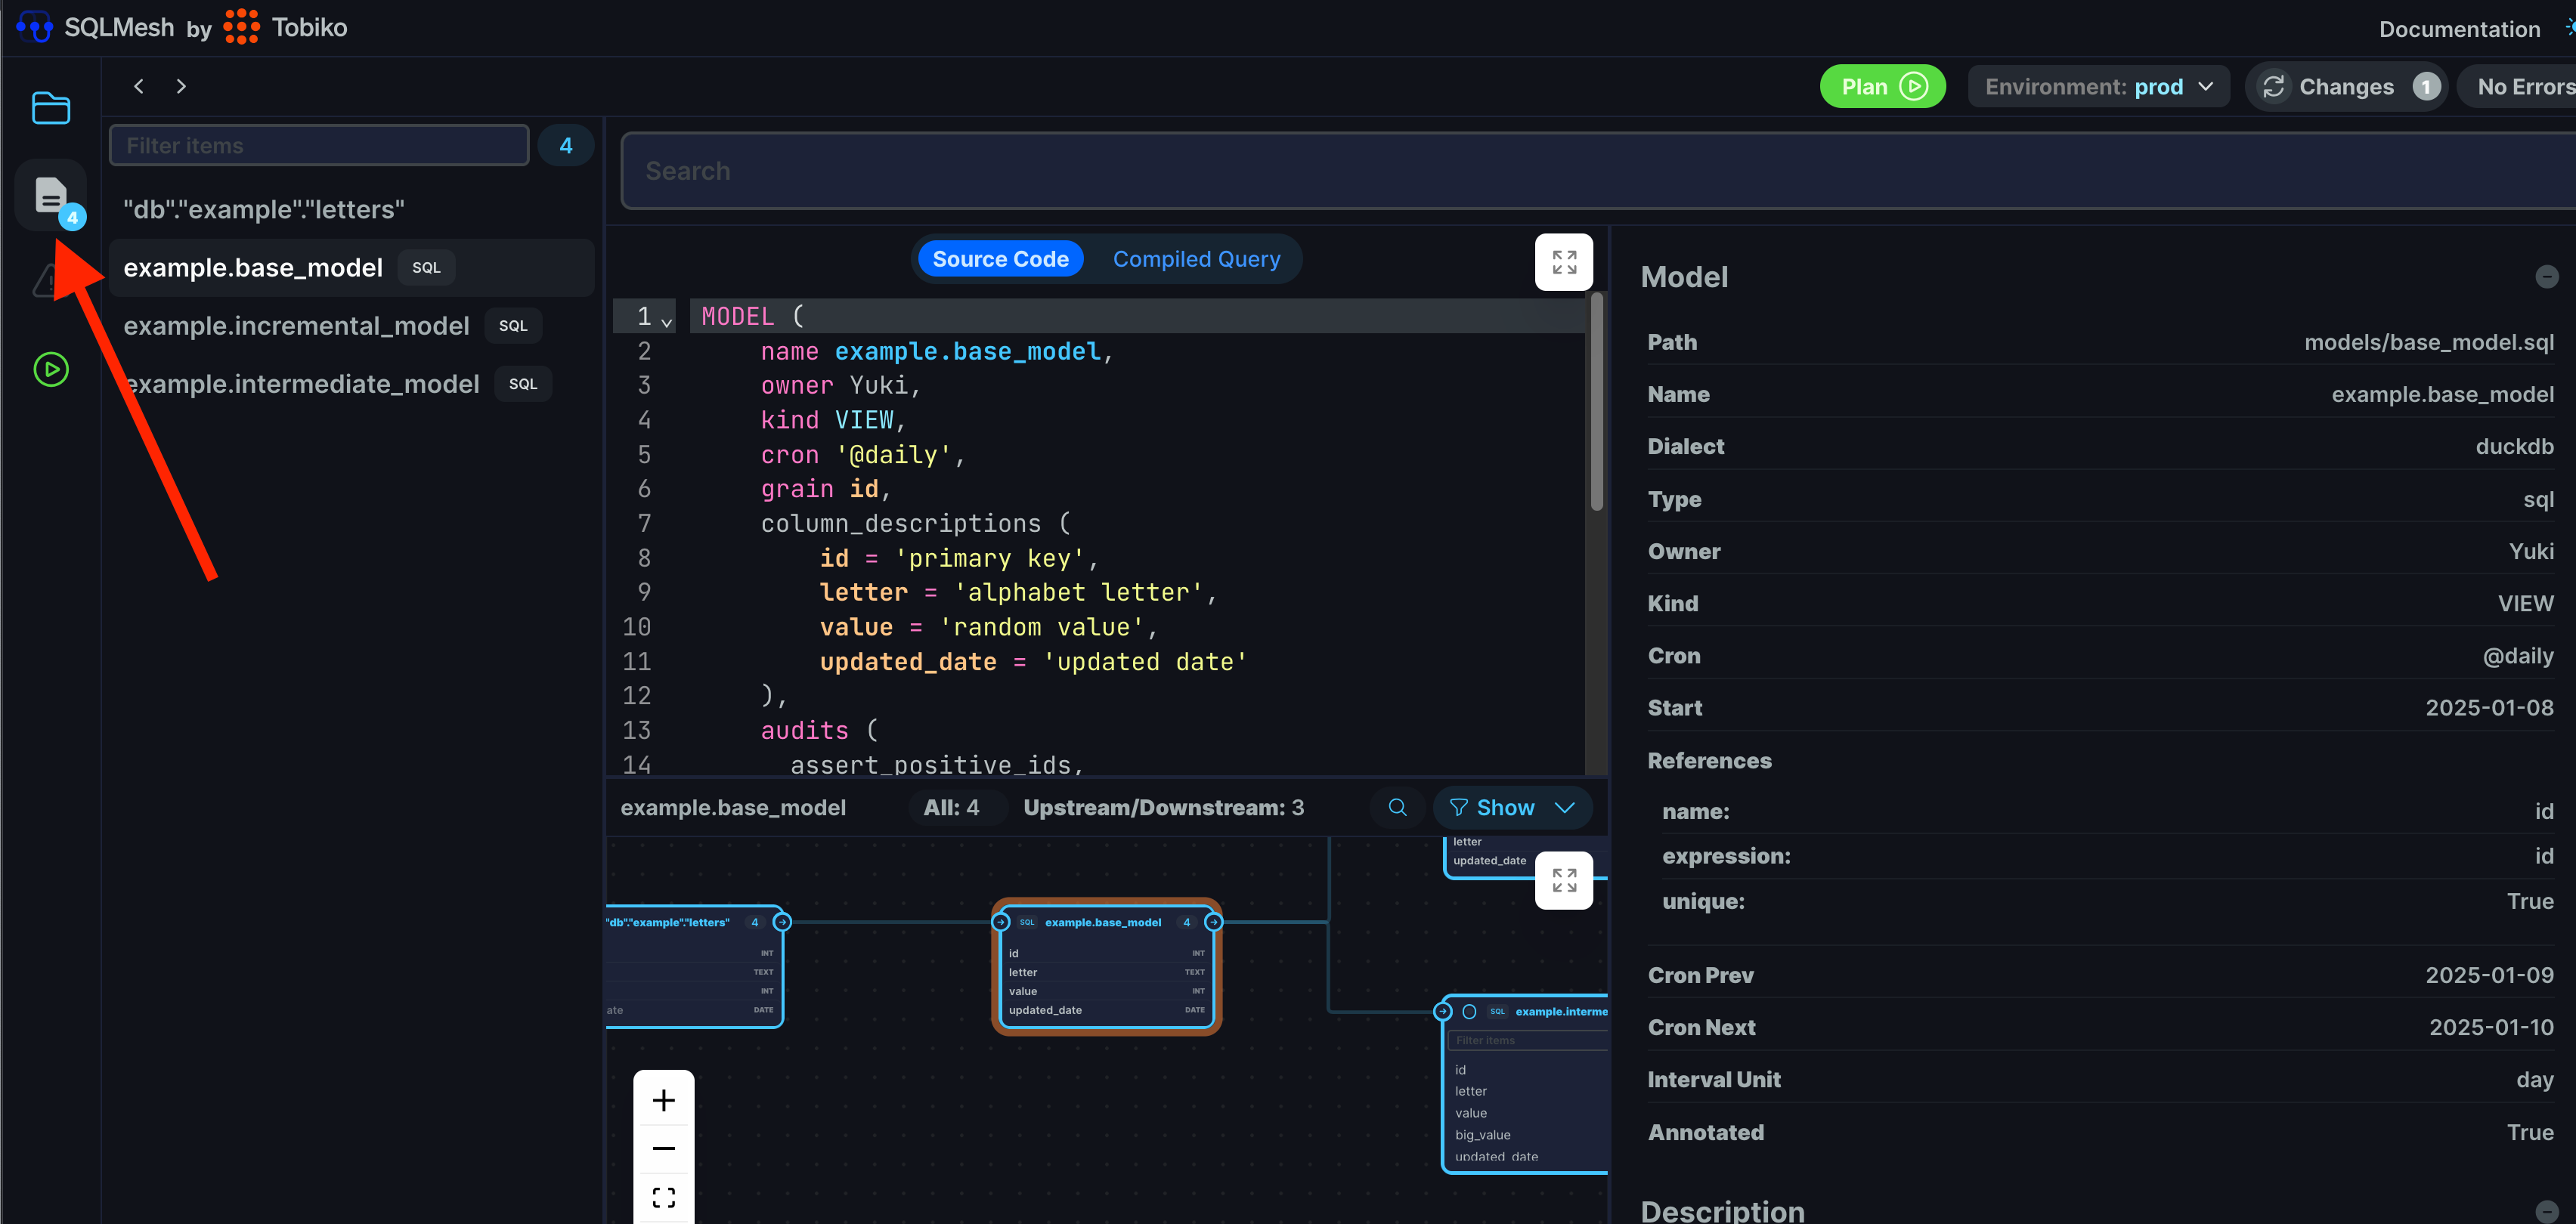The width and height of the screenshot is (2576, 1224).
Task: Expand code editor to fullscreen
Action: point(1563,263)
